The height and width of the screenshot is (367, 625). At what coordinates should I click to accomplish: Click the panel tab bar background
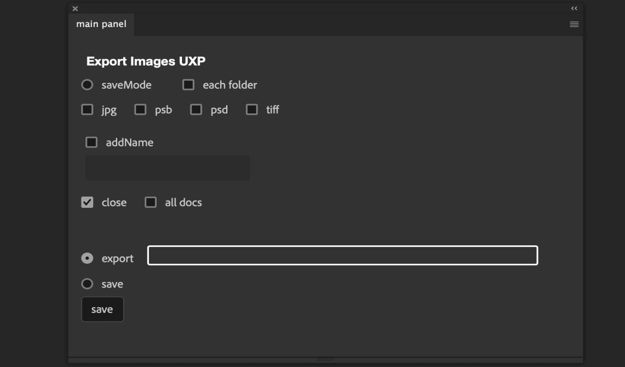pos(322,24)
